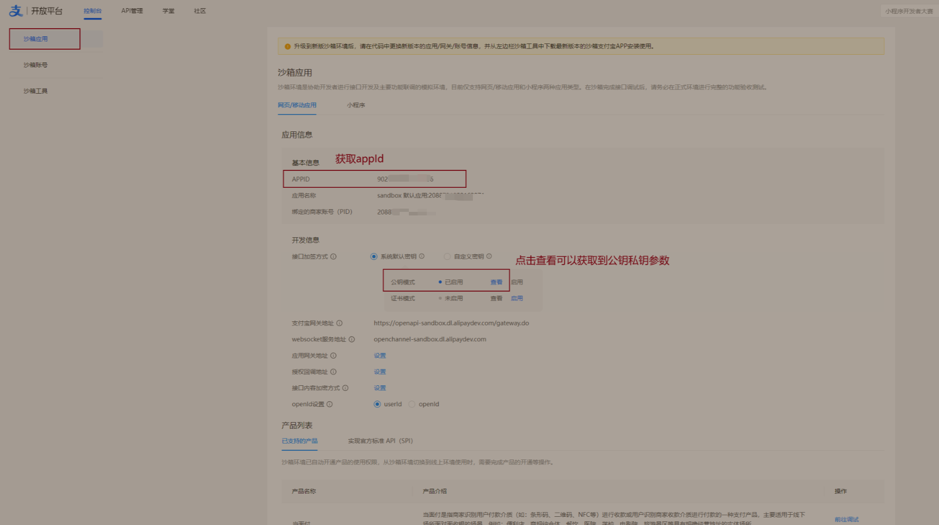The height and width of the screenshot is (525, 939).
Task: Click the 应用信息 section heading
Action: (297, 135)
